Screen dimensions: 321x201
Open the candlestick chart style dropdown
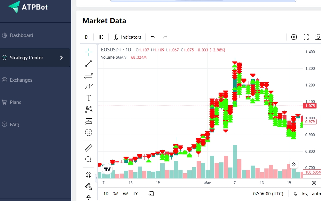[101, 37]
